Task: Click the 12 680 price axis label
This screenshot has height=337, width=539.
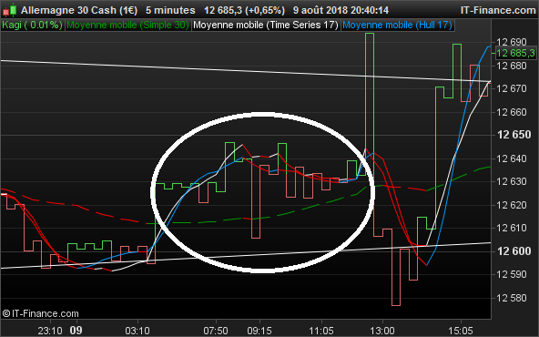Action: [x=512, y=66]
